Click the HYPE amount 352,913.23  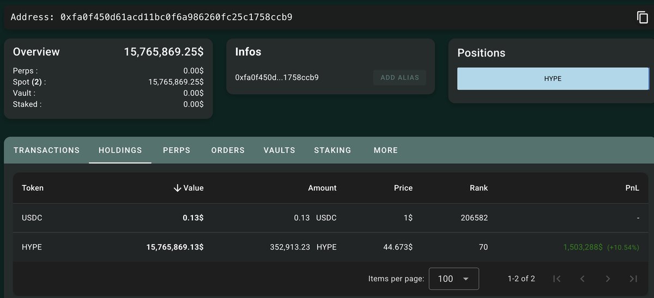click(290, 247)
